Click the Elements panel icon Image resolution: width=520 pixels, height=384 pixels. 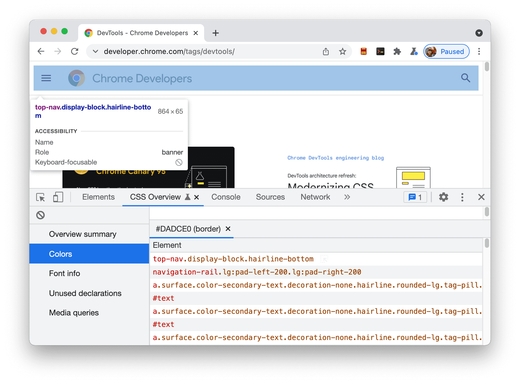tap(98, 197)
